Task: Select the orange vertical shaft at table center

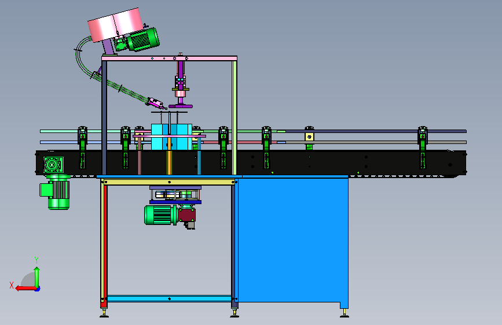Action: click(x=170, y=156)
